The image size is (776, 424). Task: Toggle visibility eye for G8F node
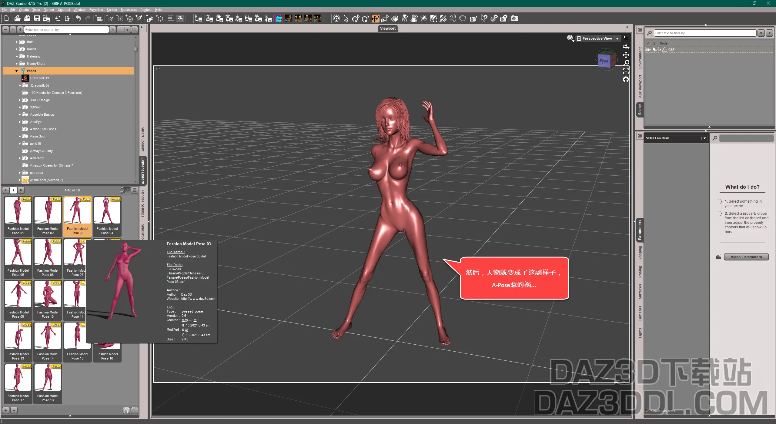[x=648, y=50]
